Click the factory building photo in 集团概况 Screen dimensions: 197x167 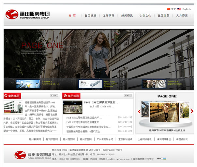tap(13, 107)
